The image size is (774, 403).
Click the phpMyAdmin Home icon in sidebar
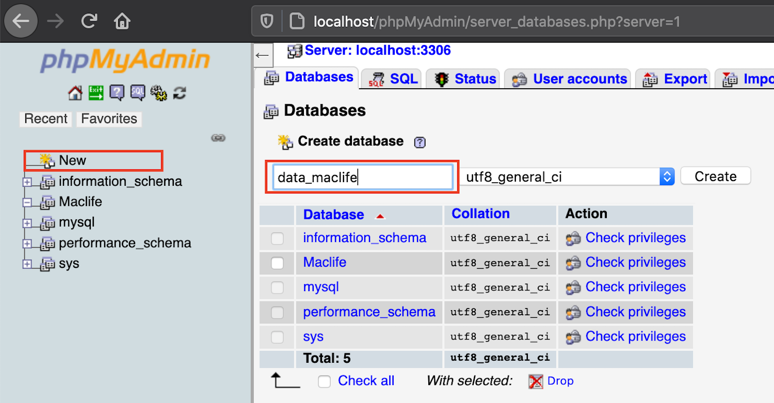tap(75, 93)
